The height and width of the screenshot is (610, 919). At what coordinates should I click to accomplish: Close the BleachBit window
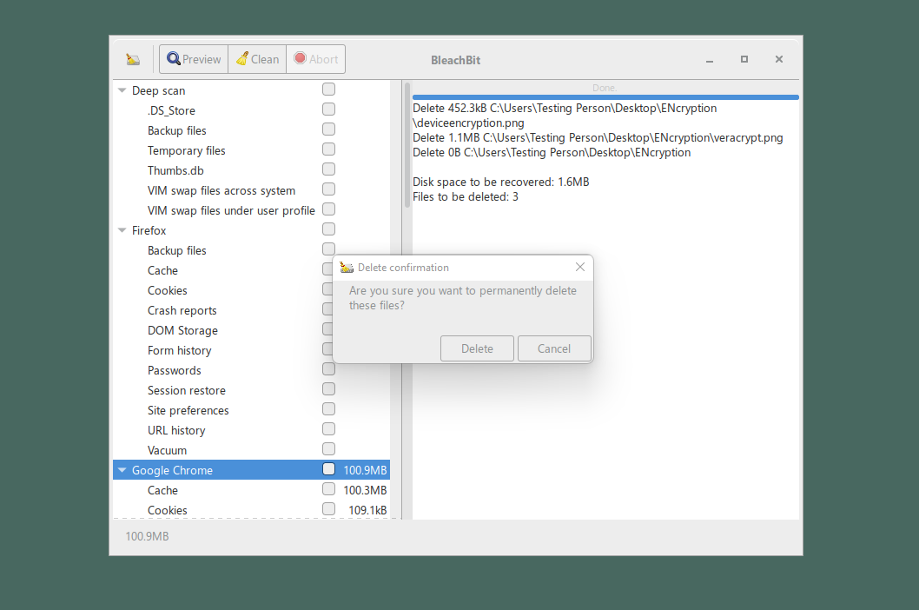pos(779,59)
